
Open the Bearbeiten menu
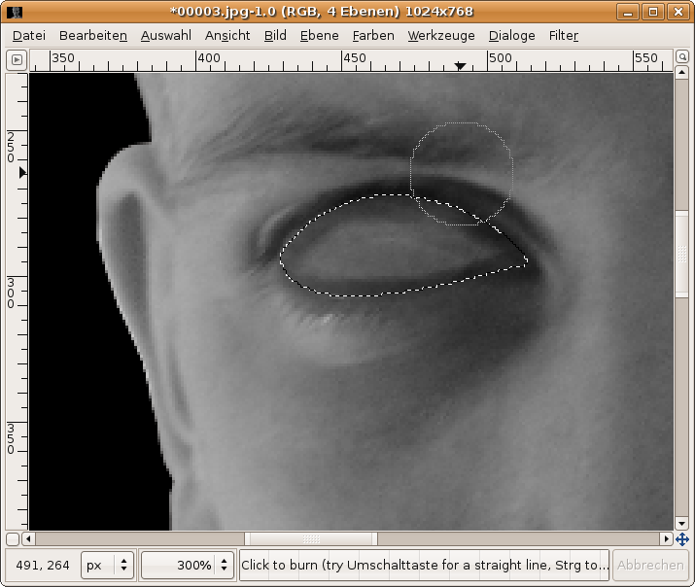92,35
